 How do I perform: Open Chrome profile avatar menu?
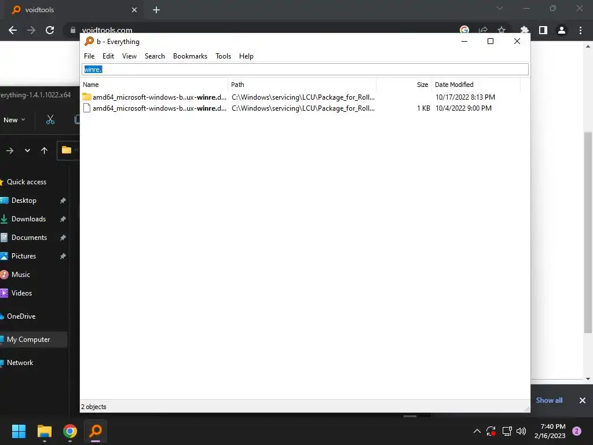click(562, 30)
